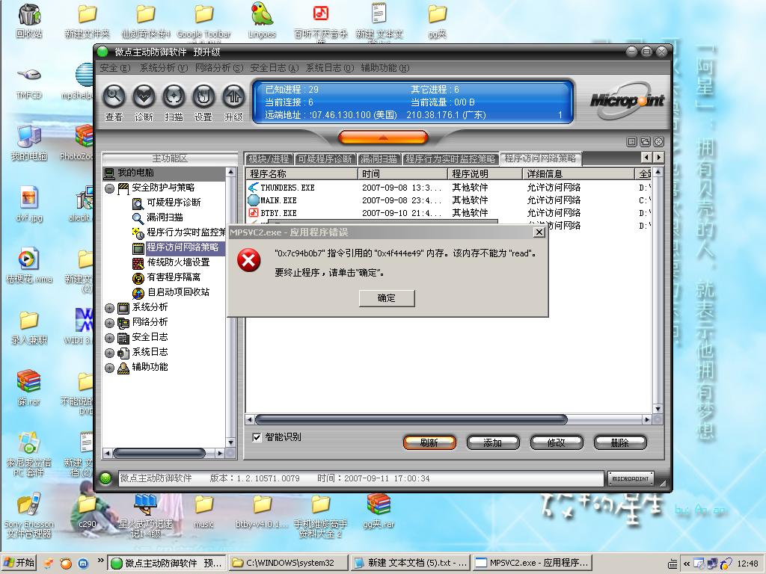Click the list horizontal scrollbar thumb
Viewport: 766px width, 574px height.
pos(411,419)
